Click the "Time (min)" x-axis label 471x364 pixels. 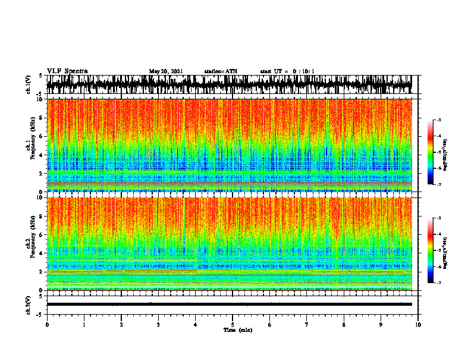(238, 330)
